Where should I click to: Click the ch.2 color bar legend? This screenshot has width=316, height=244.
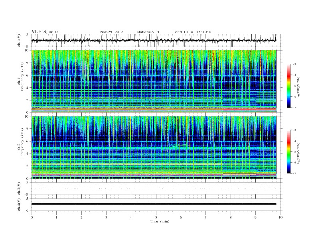[x=289, y=152]
